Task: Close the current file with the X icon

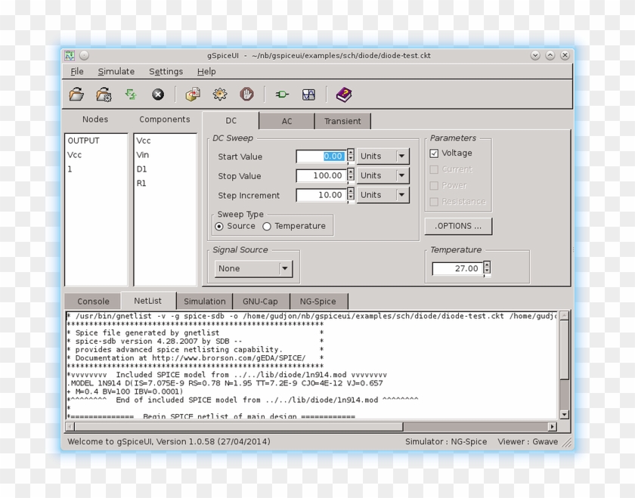Action: click(x=157, y=94)
